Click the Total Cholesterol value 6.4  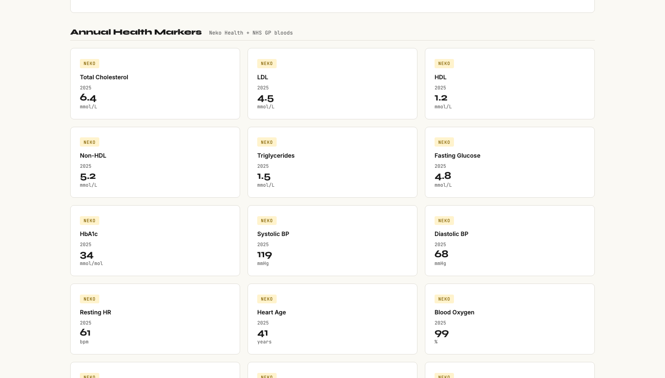tap(88, 98)
